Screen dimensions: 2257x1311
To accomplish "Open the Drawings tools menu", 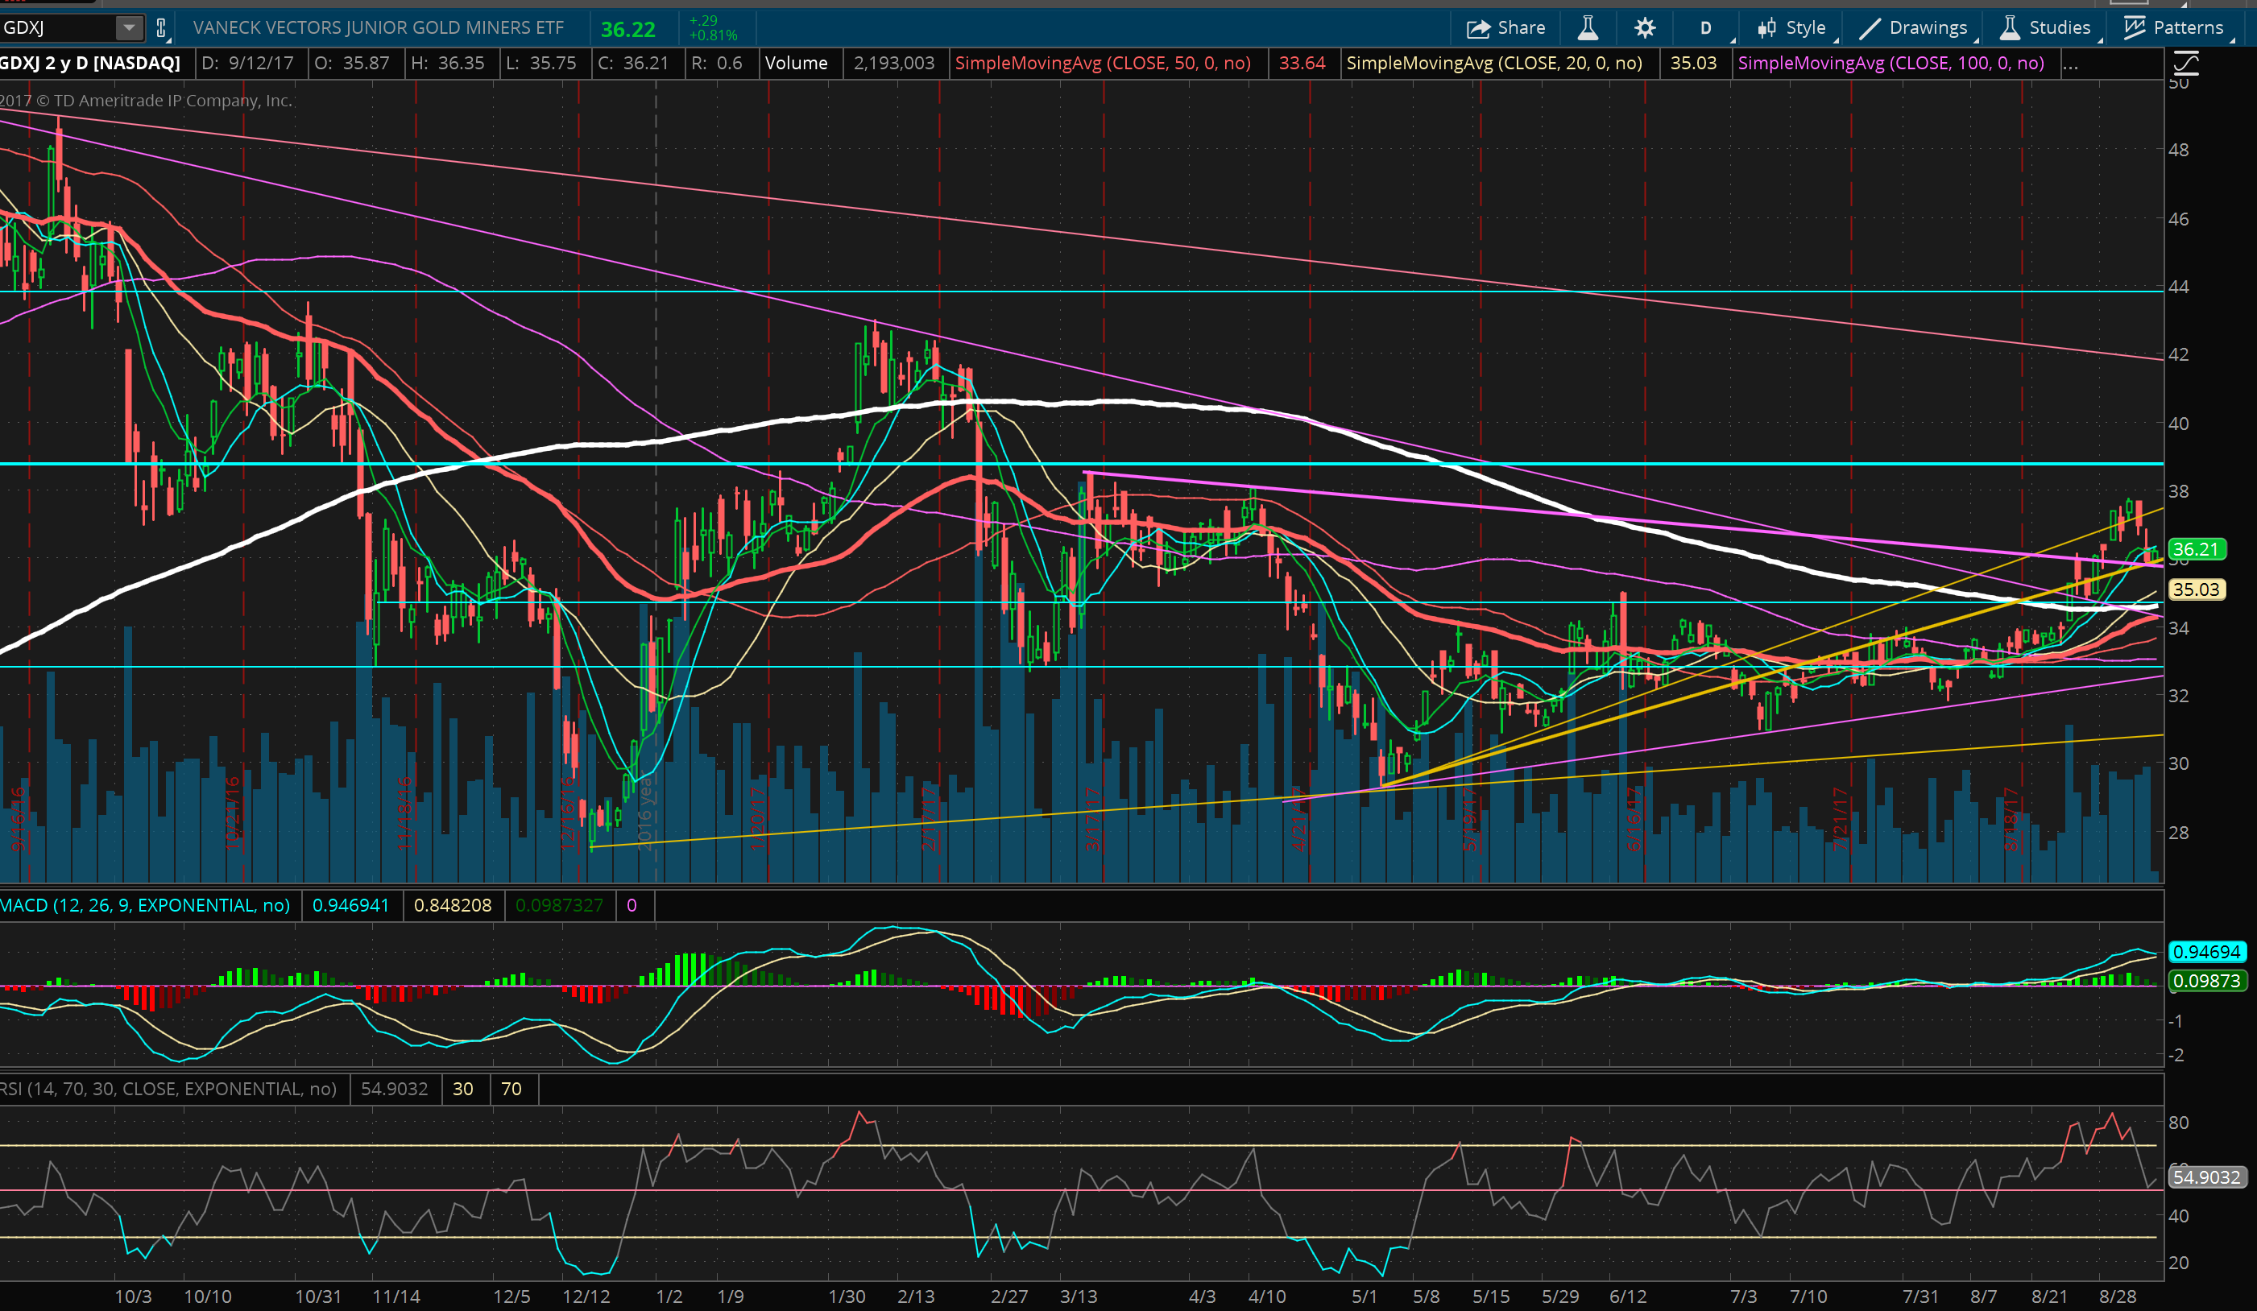I will 1914,27.
